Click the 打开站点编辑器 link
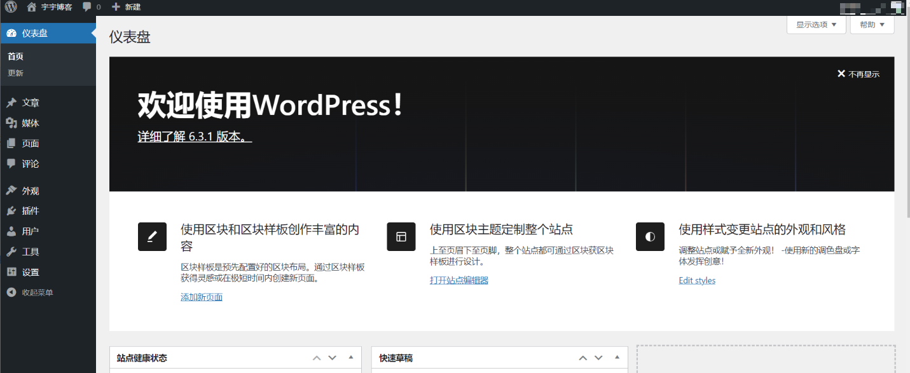 459,280
